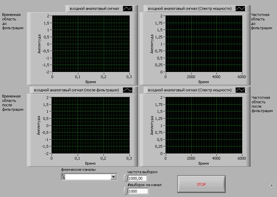Click inside the физические каналы channel field
Image resolution: width=277 pixels, height=197 pixels.
(x=88, y=177)
